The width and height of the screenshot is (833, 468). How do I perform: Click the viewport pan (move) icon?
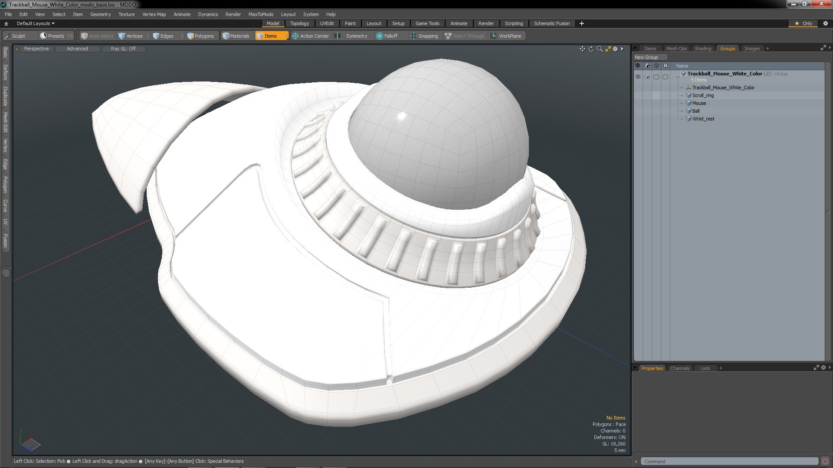pyautogui.click(x=582, y=49)
